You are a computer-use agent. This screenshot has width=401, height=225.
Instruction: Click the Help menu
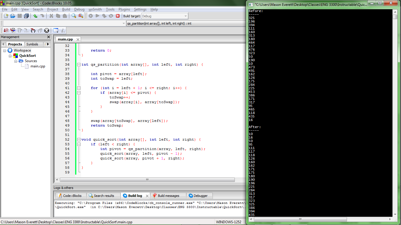click(x=154, y=9)
